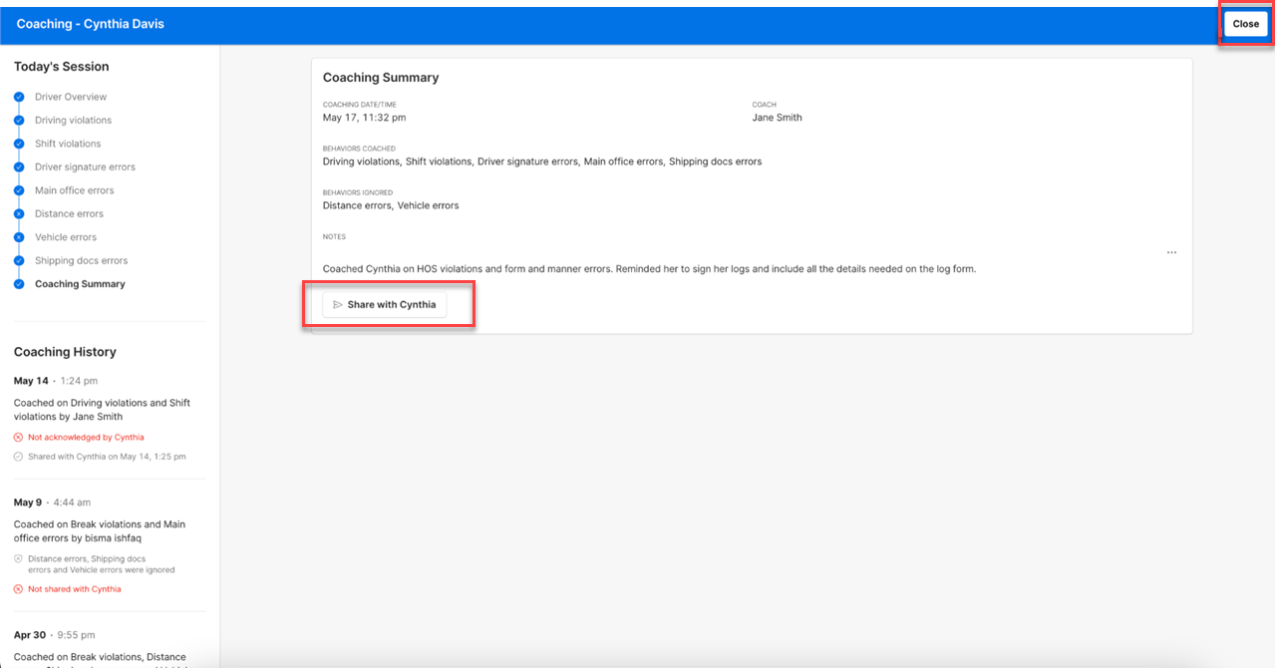Select the Shift violations step
This screenshot has height=668, width=1275.
point(68,144)
